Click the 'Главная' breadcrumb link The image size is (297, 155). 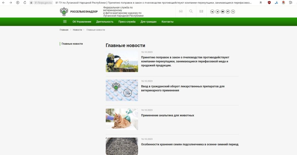(x=64, y=30)
